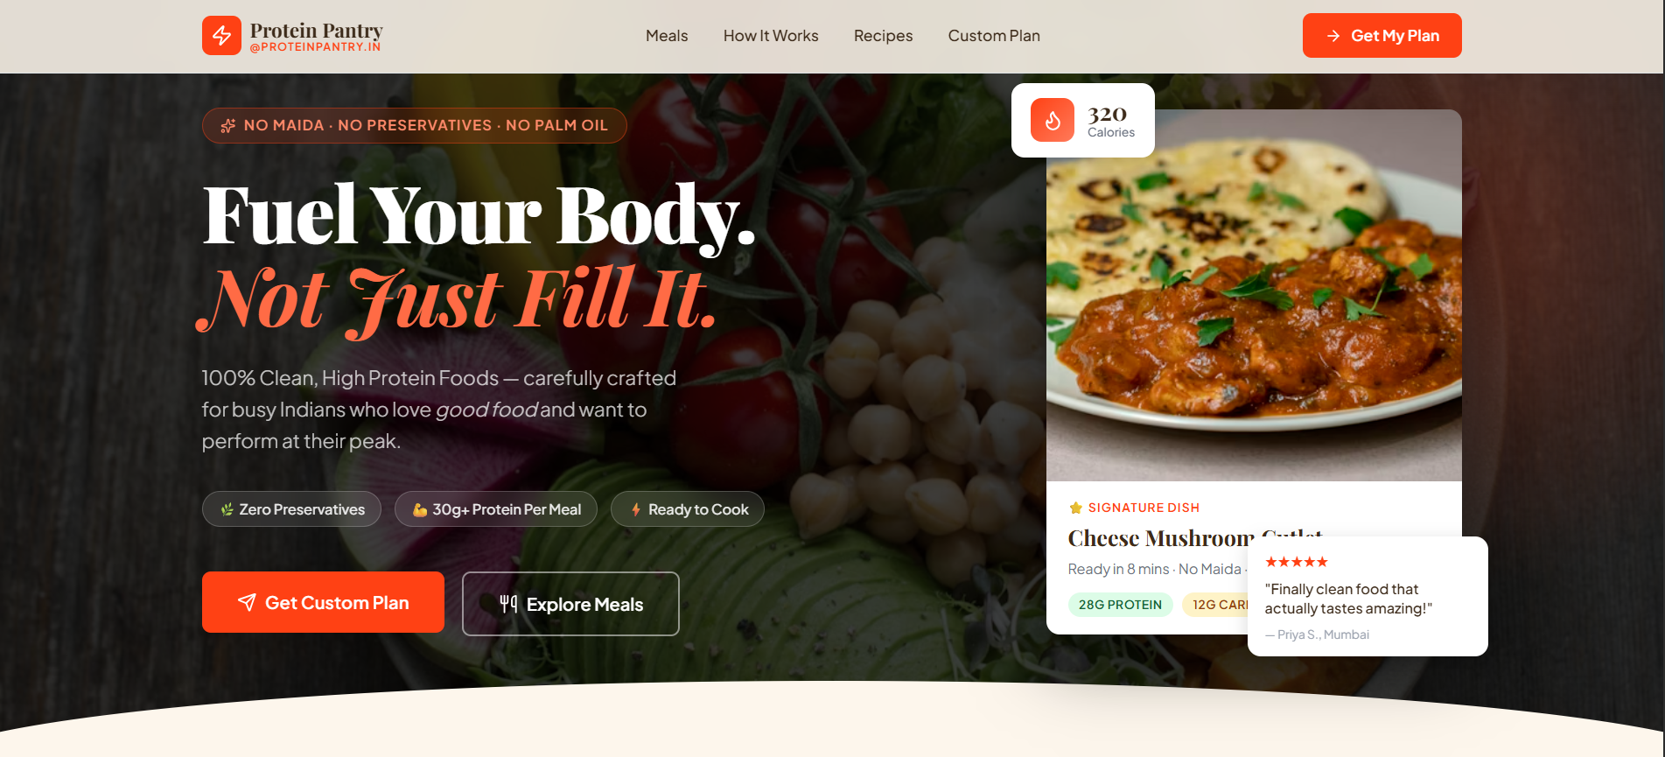This screenshot has width=1665, height=757.
Task: Click the Get Custom Plan button
Action: pyautogui.click(x=323, y=602)
